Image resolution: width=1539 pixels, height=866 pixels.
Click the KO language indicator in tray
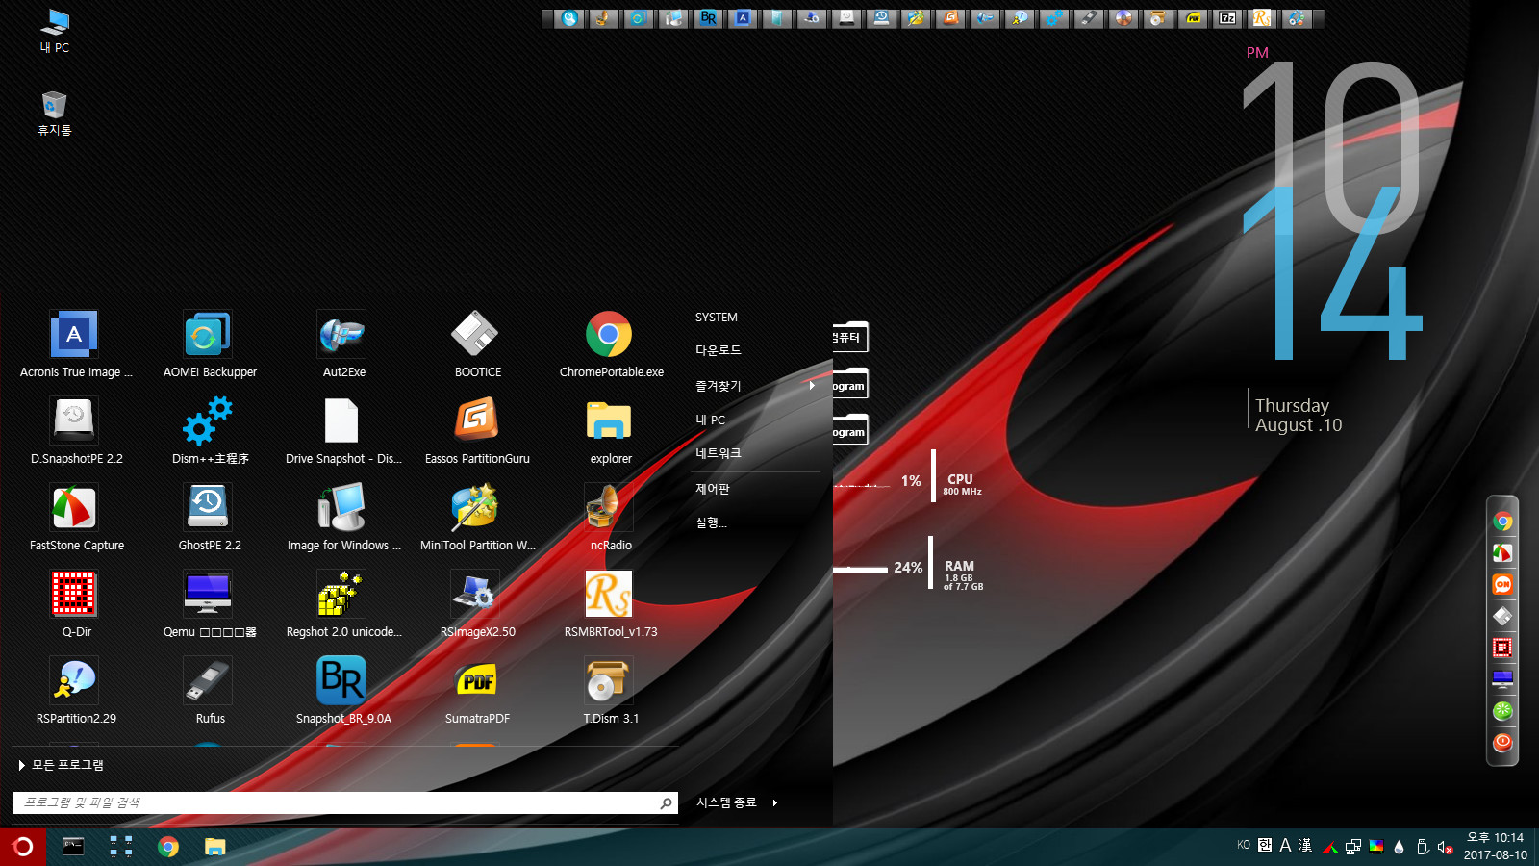[x=1244, y=845]
